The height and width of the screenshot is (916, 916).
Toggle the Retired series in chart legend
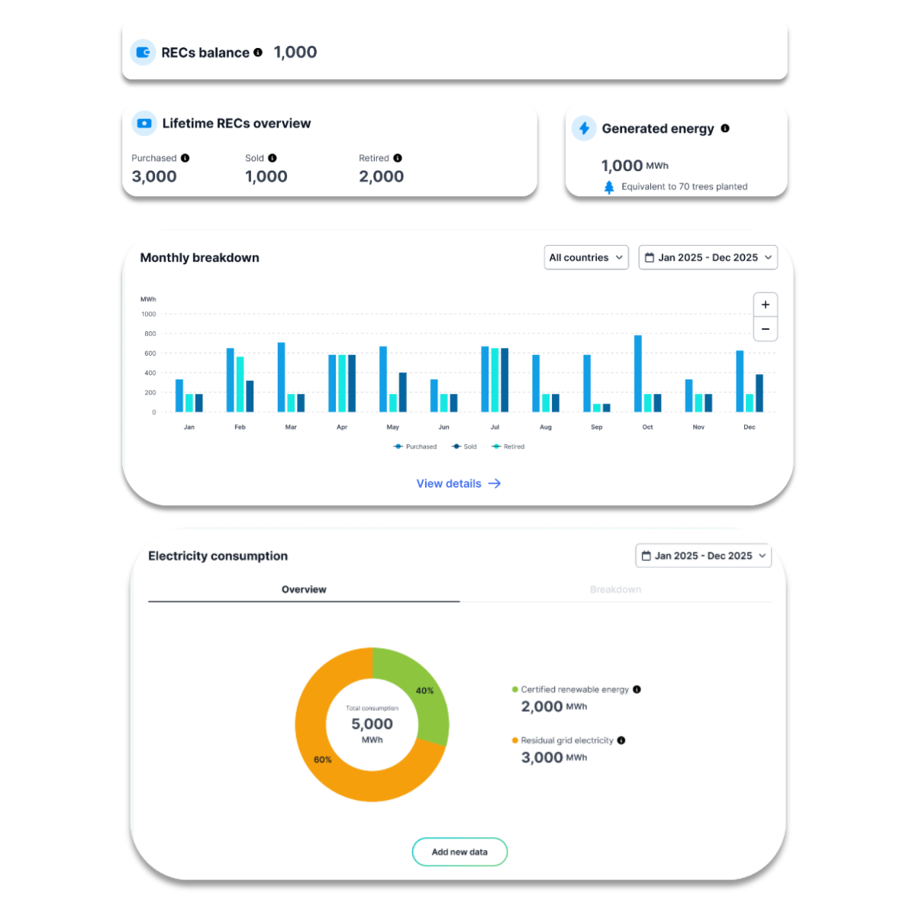point(508,447)
